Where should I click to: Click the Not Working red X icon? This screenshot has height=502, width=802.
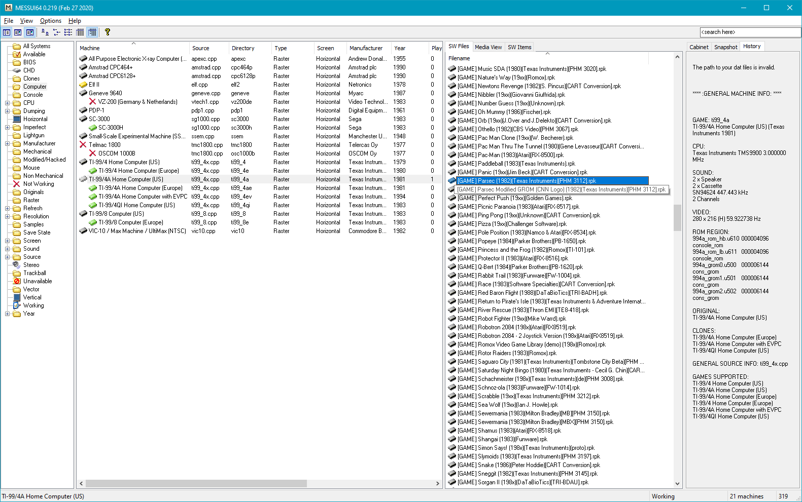[x=17, y=184]
